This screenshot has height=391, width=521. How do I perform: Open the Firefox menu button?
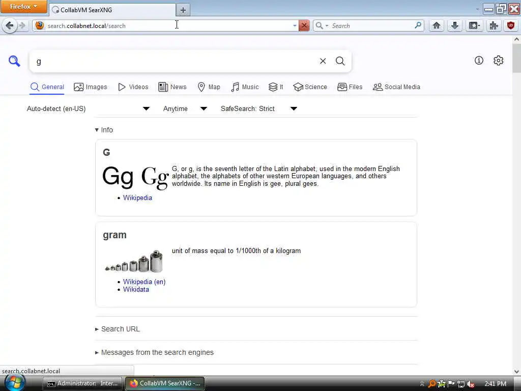(x=23, y=6)
